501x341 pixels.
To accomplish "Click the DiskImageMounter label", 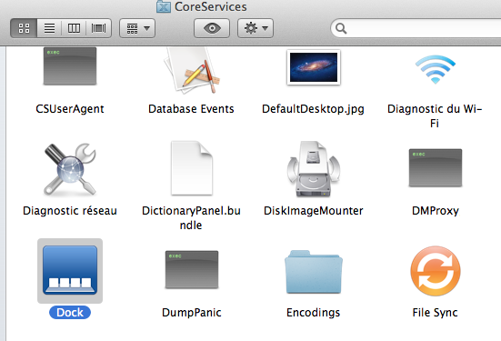I will [313, 211].
